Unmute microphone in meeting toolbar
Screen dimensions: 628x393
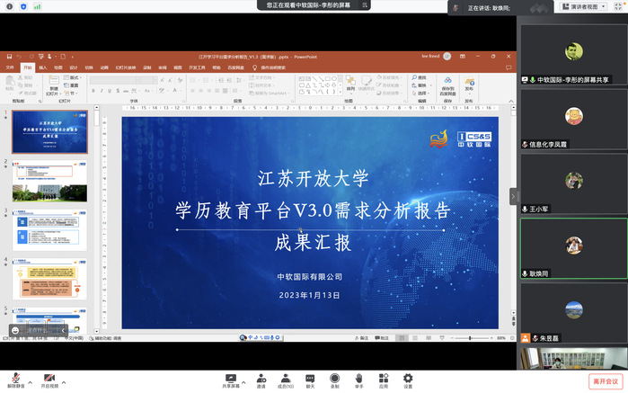coord(16,379)
